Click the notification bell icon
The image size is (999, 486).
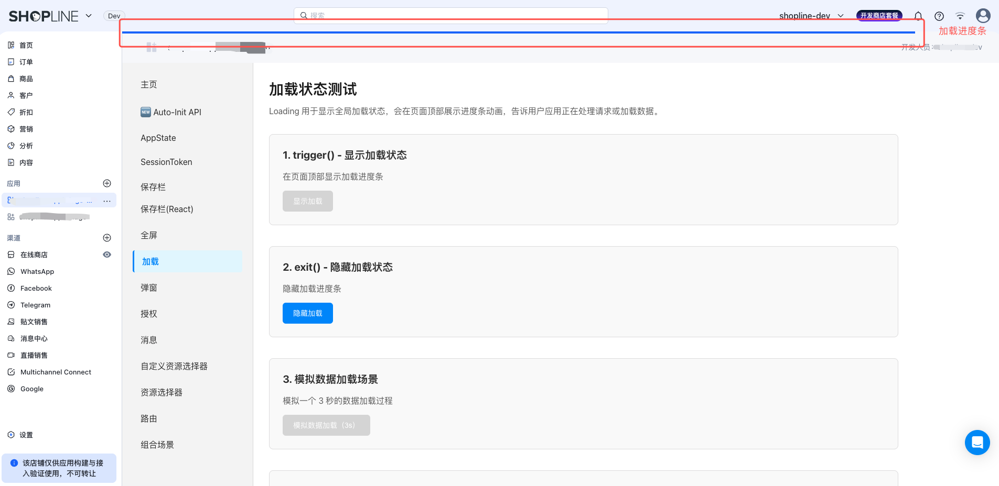click(x=918, y=16)
